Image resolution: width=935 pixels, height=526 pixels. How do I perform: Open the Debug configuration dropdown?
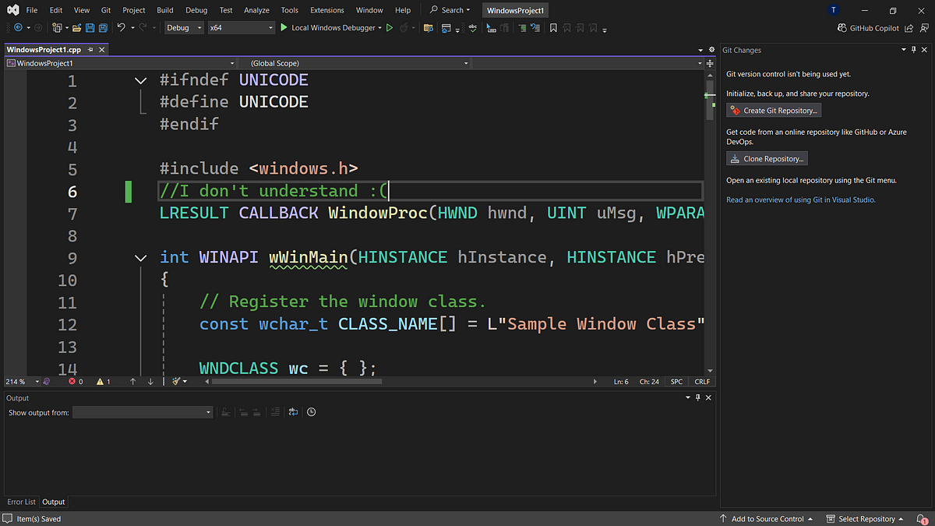pos(185,27)
